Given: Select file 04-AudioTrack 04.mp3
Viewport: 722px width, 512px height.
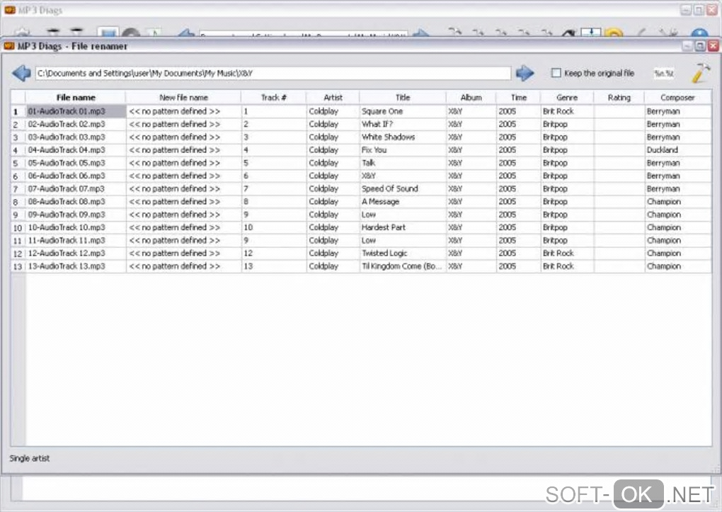Looking at the screenshot, I should tap(76, 149).
